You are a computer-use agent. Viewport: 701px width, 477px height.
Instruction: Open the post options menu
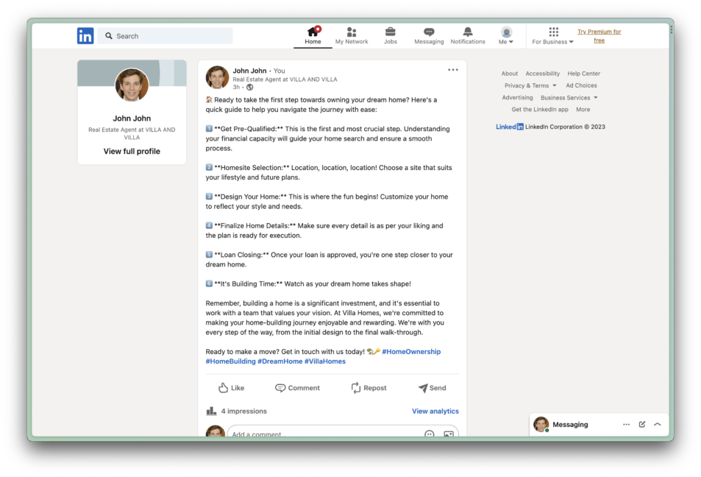pos(453,68)
